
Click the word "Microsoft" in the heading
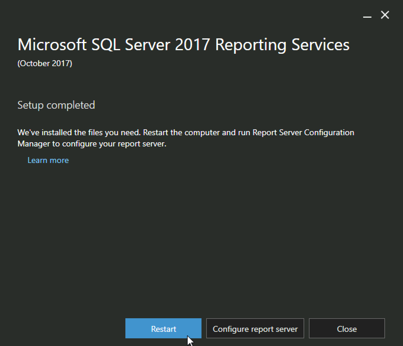point(52,45)
